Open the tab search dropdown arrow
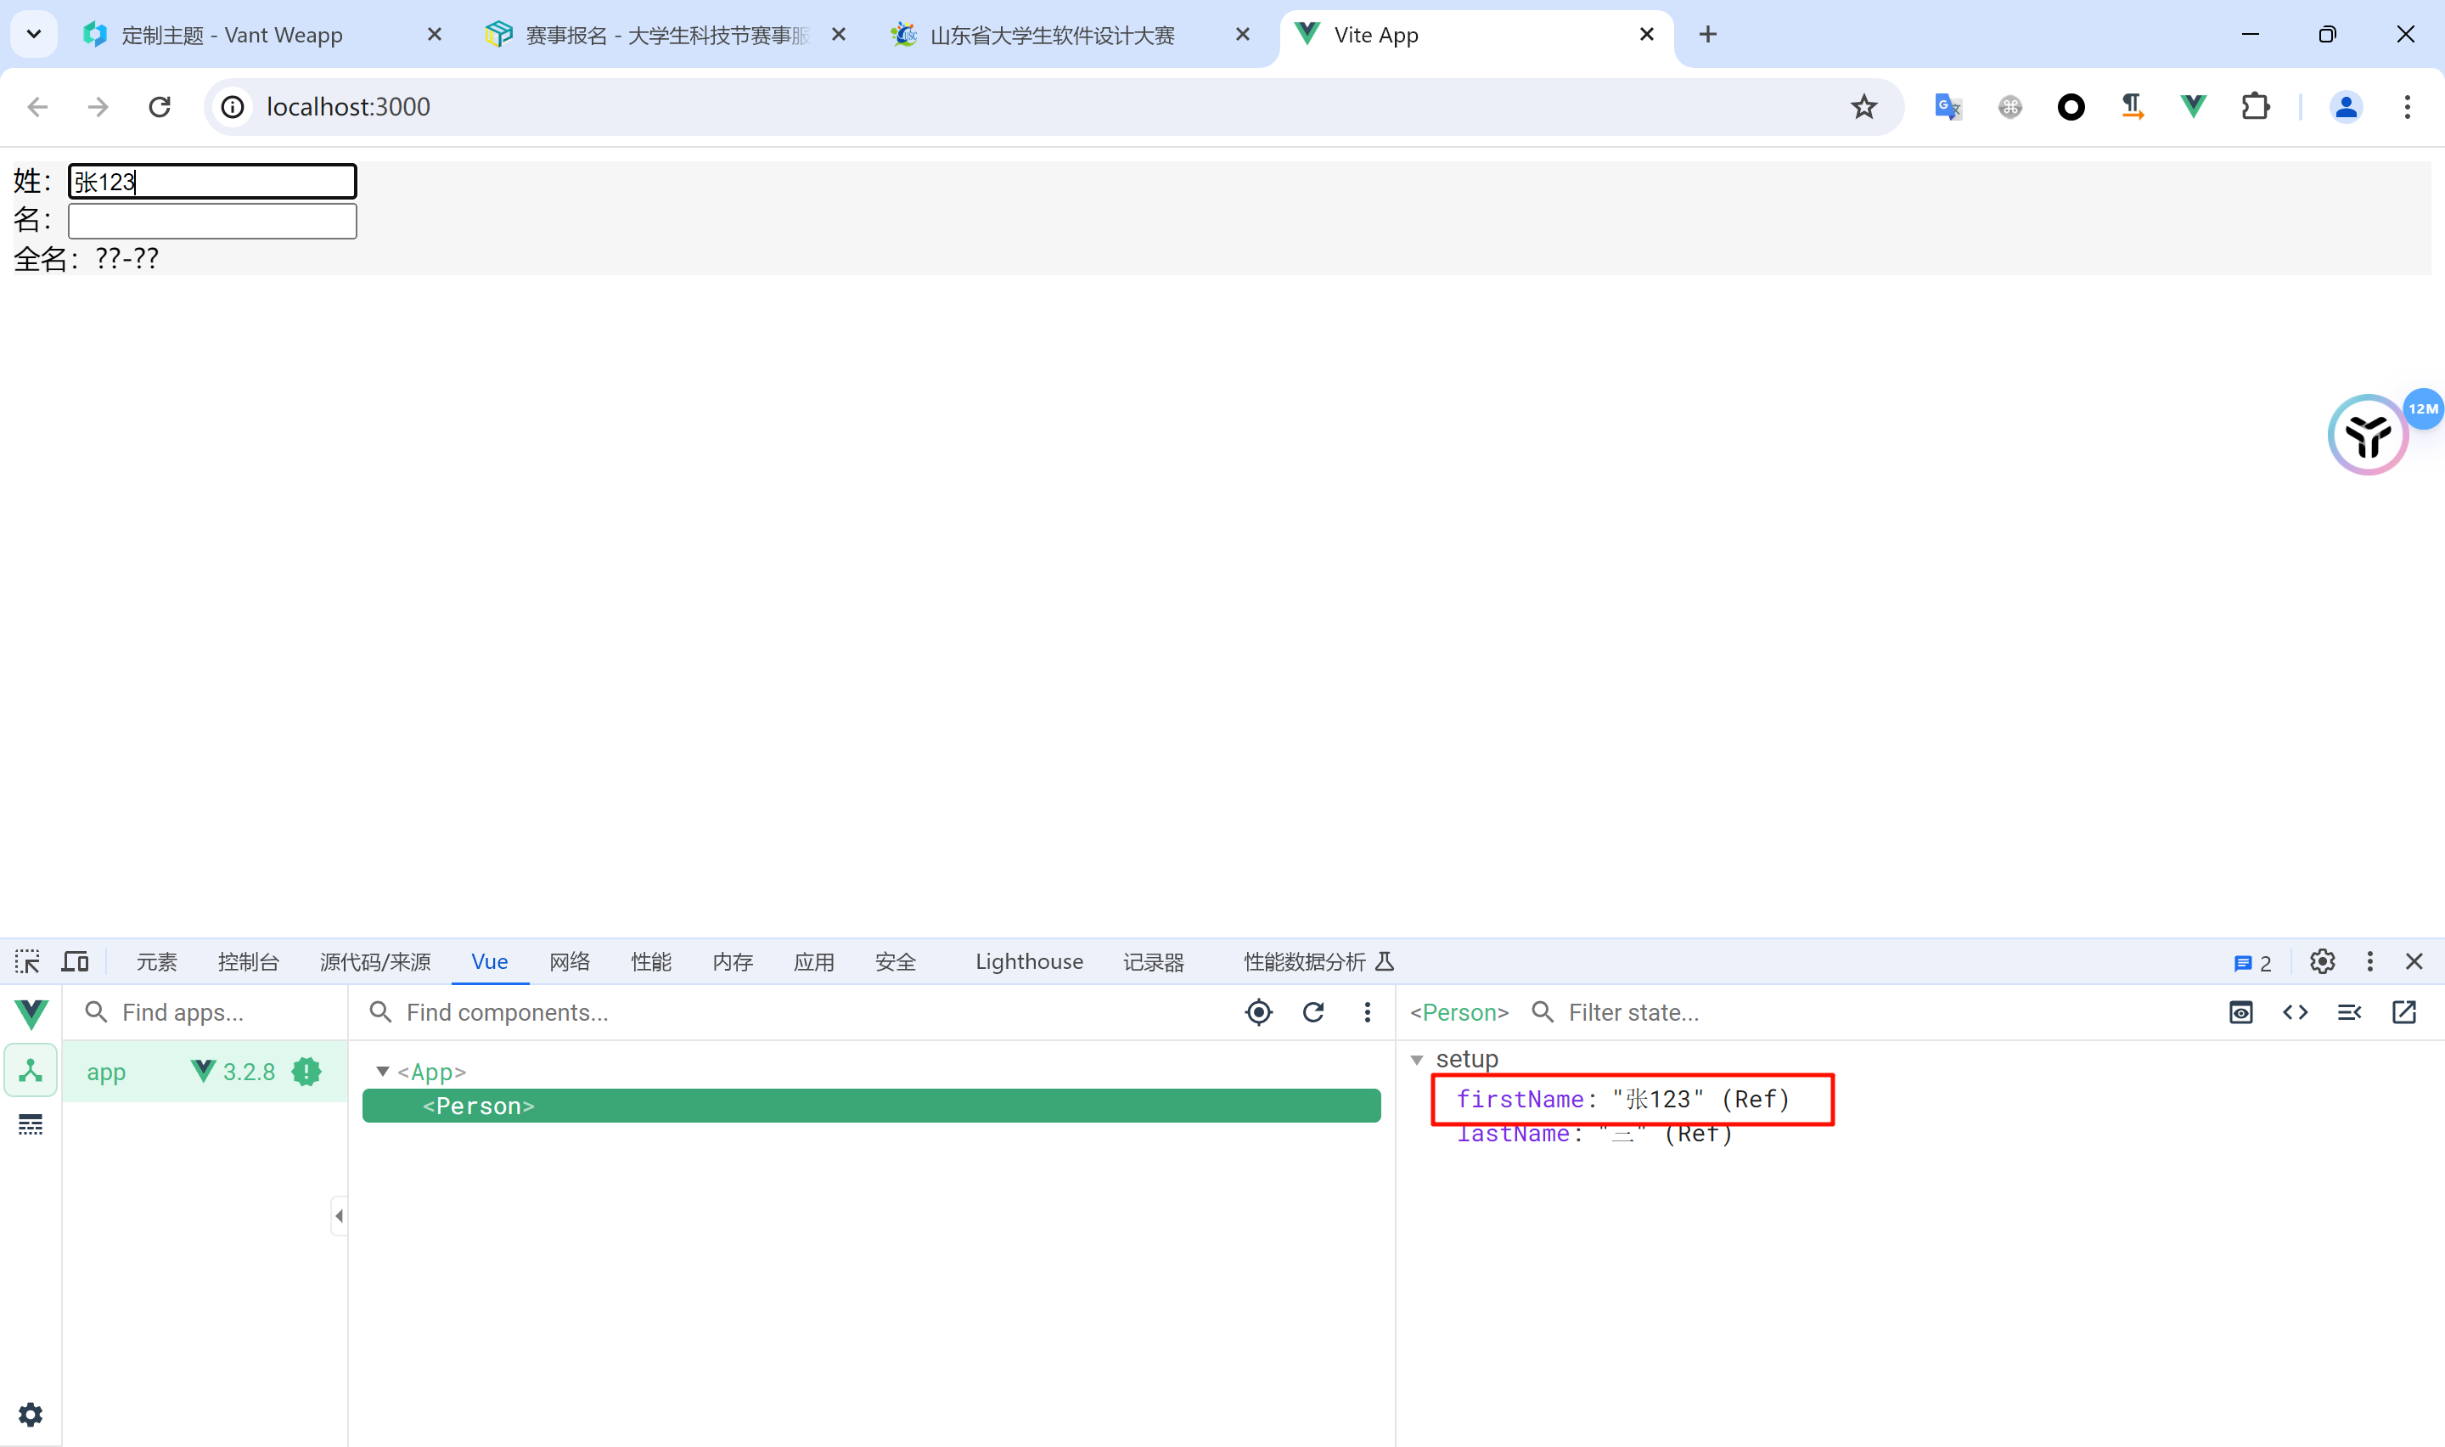 [x=33, y=34]
